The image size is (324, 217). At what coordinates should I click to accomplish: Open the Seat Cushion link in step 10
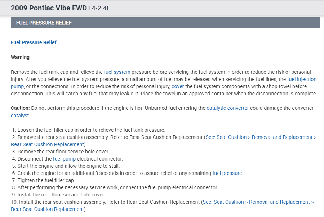[258, 202]
